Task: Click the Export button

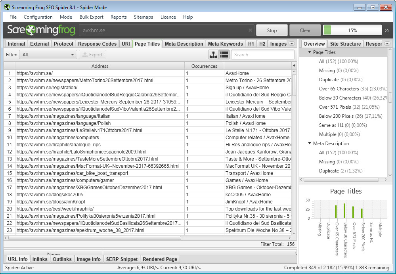Action: 92,55
